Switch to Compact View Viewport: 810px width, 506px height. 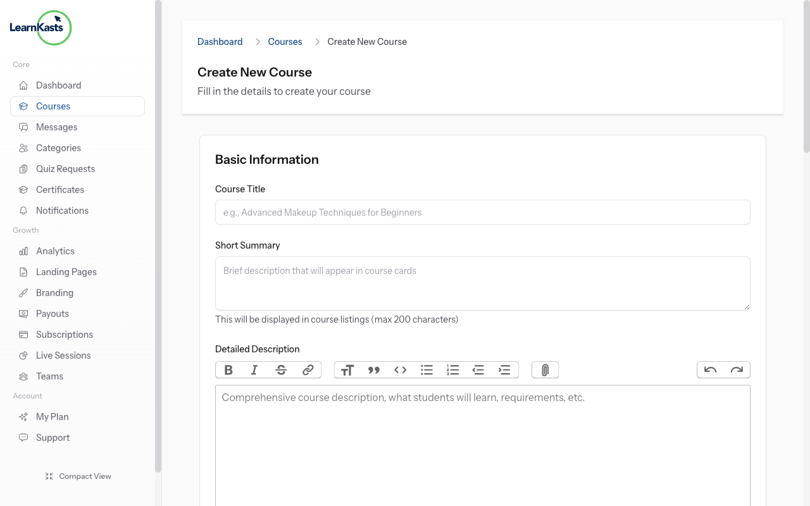click(x=78, y=476)
